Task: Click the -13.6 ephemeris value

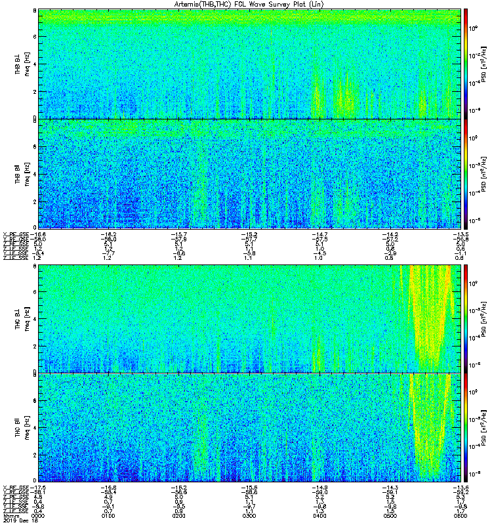Action: (x=461, y=488)
